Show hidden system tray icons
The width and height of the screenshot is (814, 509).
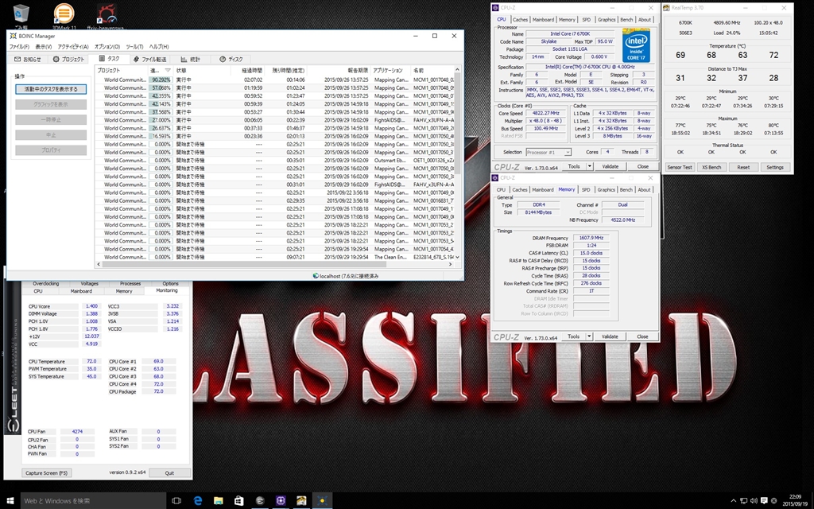734,501
